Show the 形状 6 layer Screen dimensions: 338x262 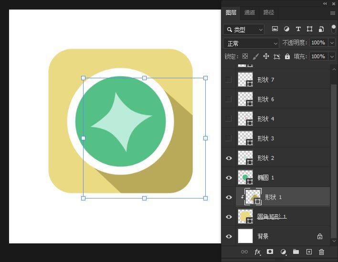pyautogui.click(x=229, y=99)
